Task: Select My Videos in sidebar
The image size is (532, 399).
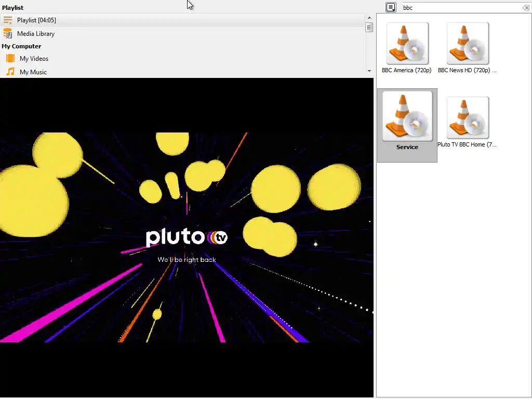Action: point(34,58)
